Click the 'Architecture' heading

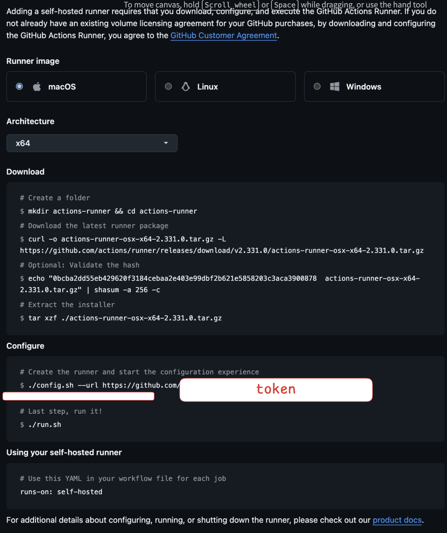30,122
